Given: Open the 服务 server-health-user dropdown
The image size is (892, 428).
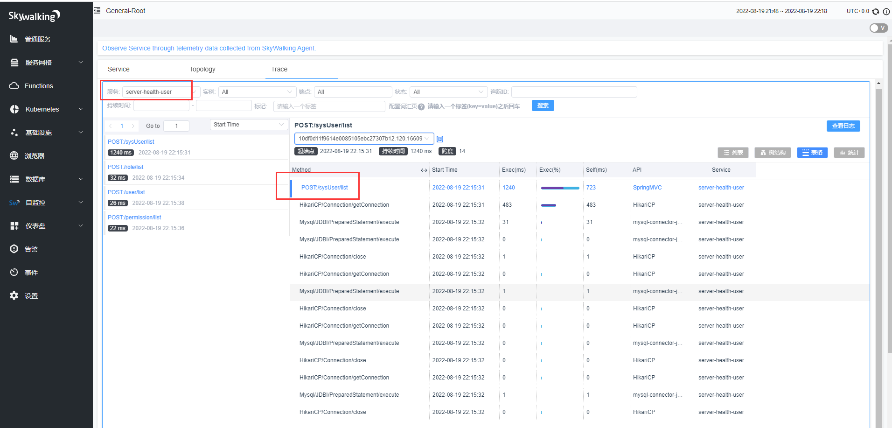Looking at the screenshot, I should pyautogui.click(x=161, y=92).
